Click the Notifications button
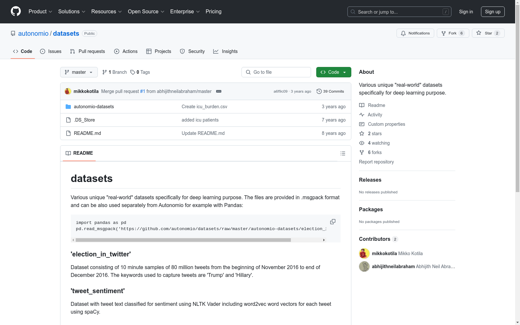The height and width of the screenshot is (325, 520). coord(415,33)
